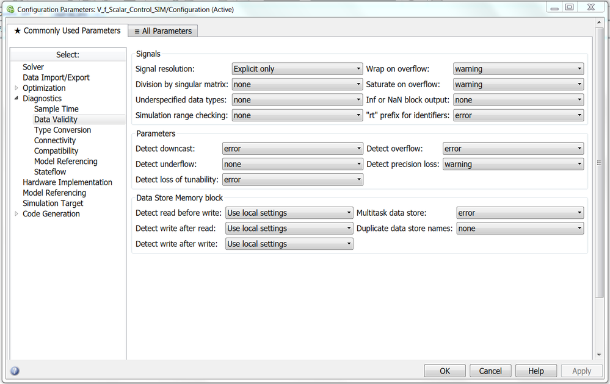Click the Simulink icon in title bar

point(10,10)
